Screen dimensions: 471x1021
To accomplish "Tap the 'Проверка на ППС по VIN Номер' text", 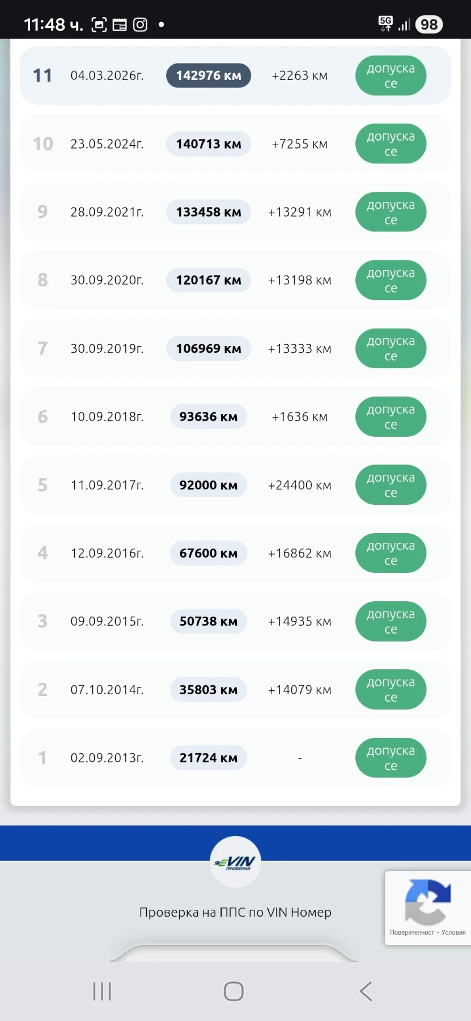I will [235, 912].
